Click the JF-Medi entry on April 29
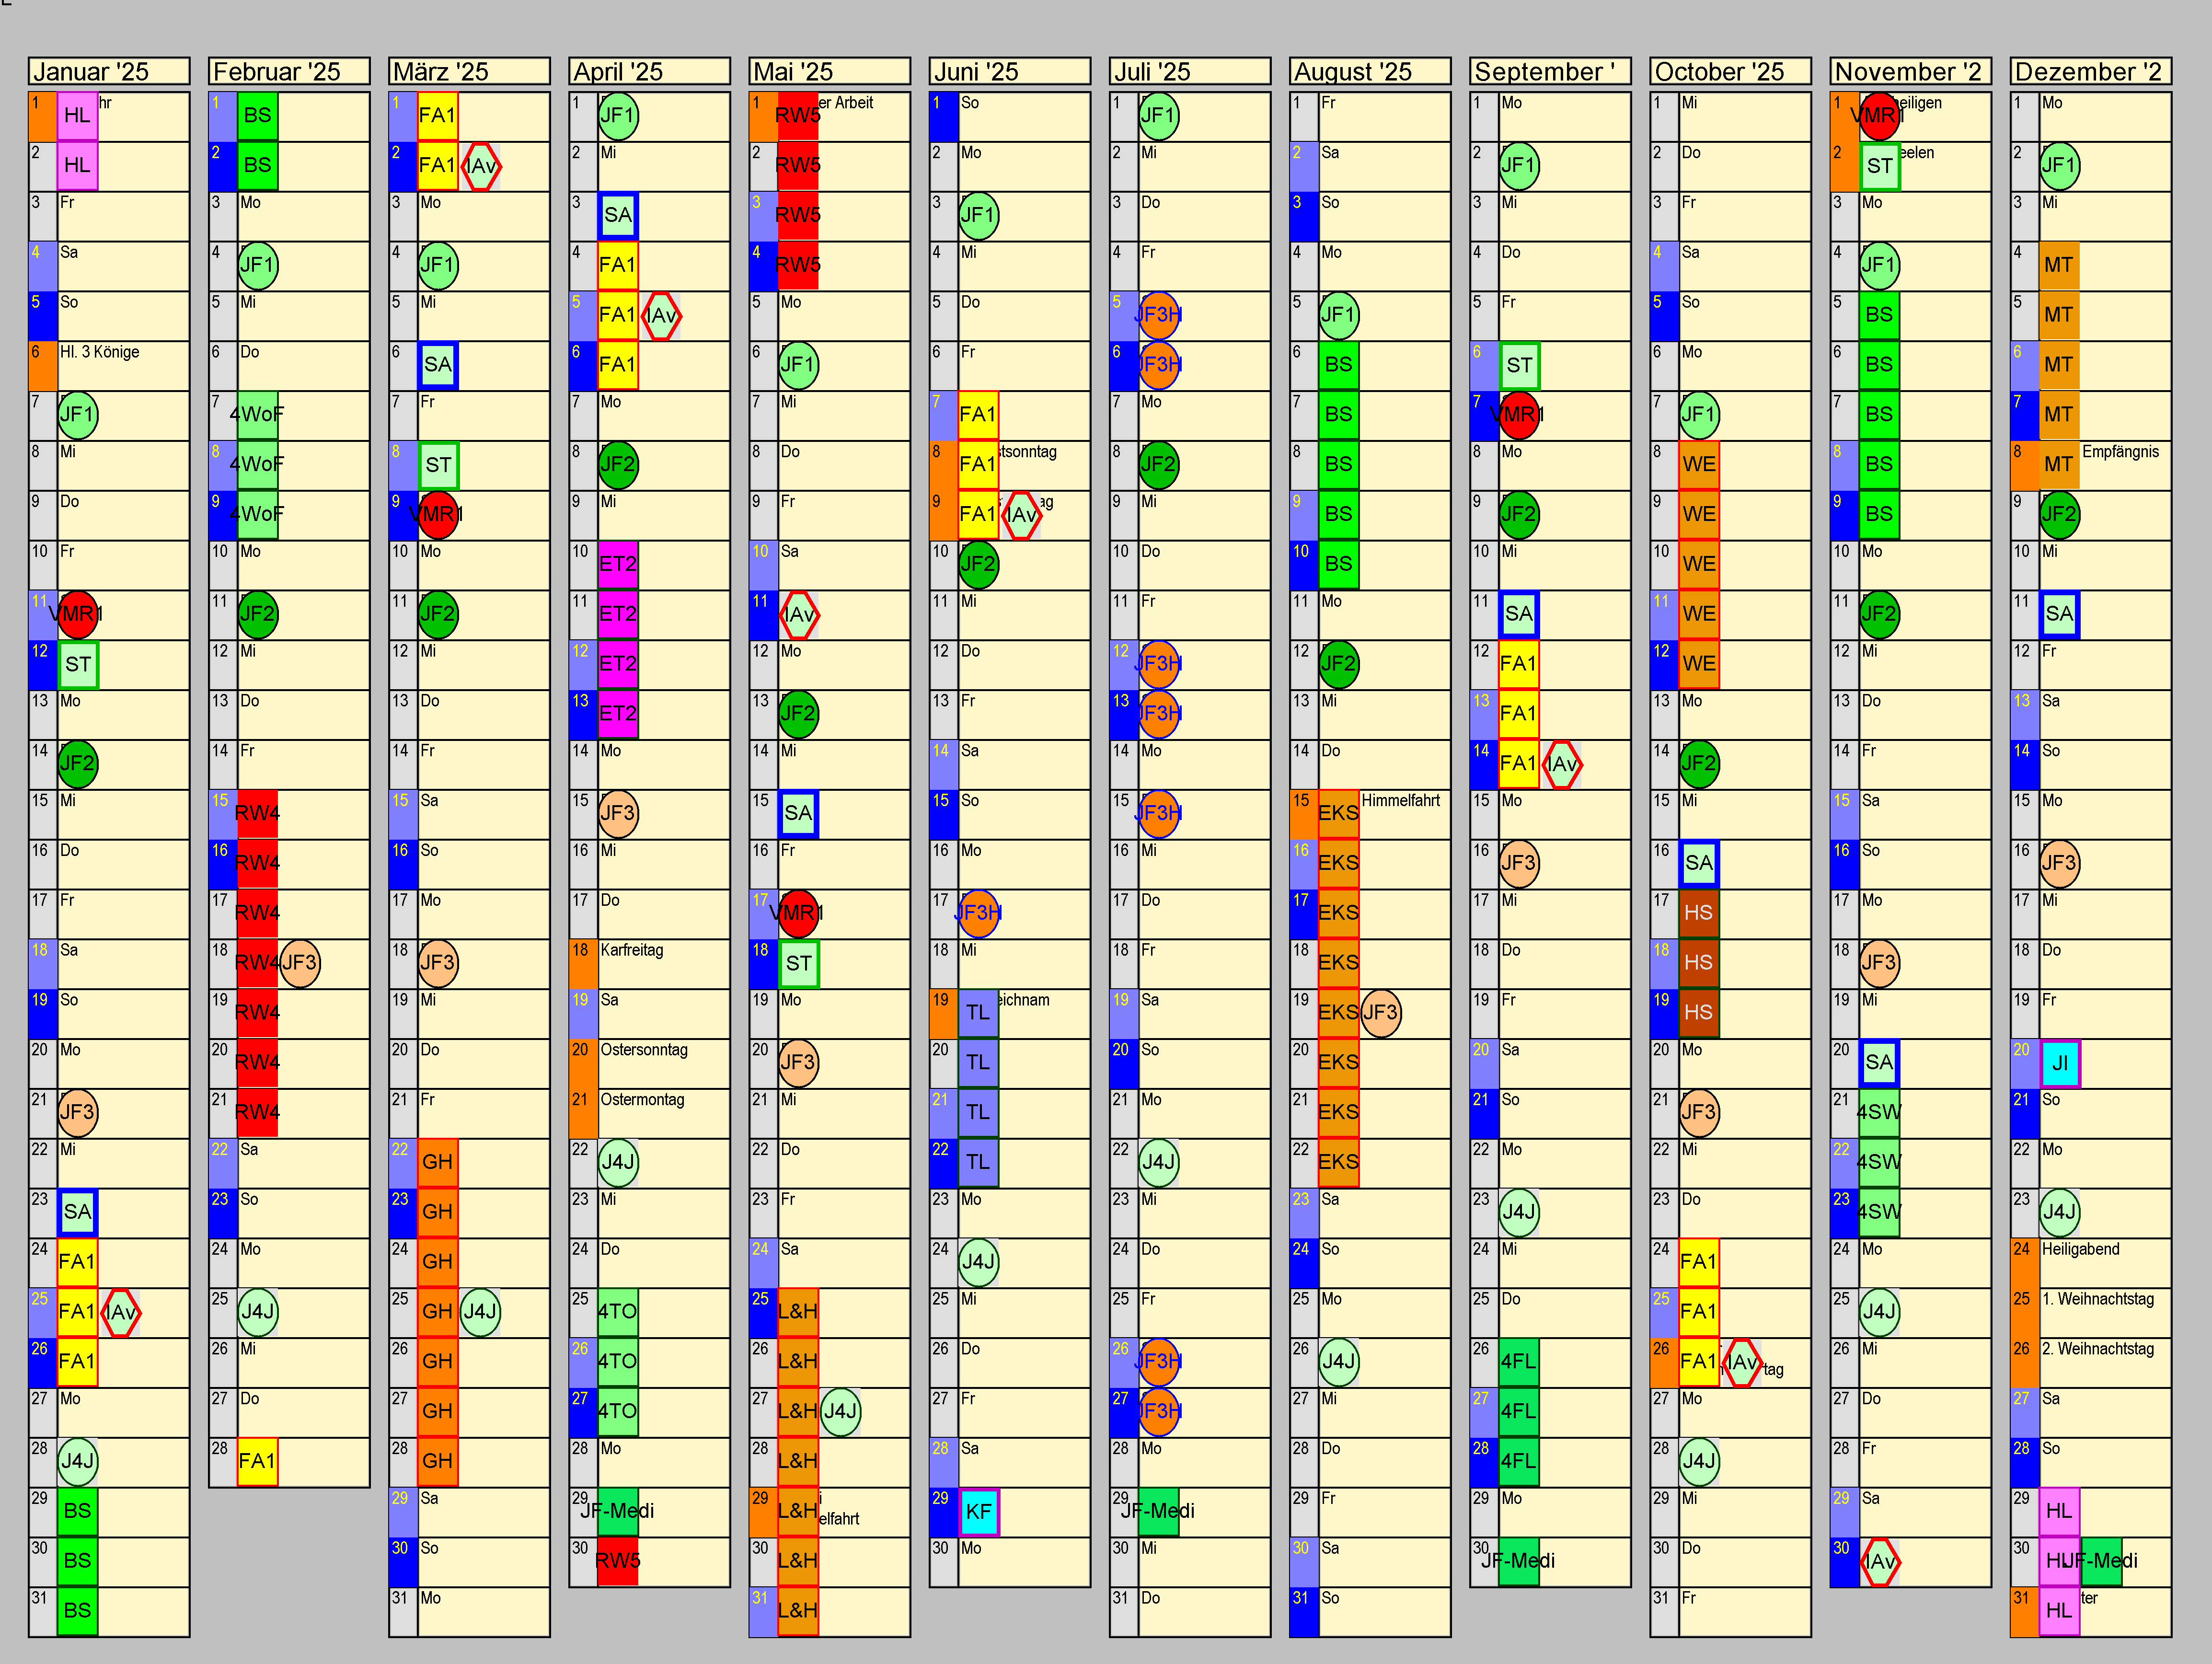2212x1664 pixels. click(618, 1511)
